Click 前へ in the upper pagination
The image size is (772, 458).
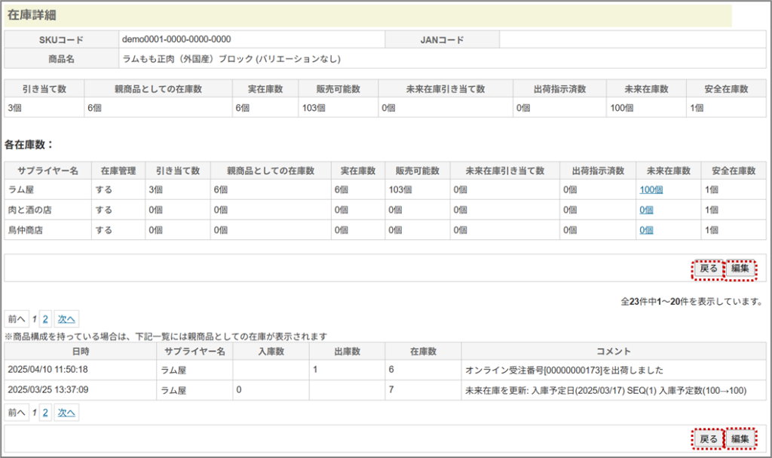pyautogui.click(x=17, y=318)
